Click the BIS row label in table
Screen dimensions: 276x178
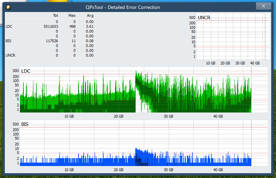(8, 41)
